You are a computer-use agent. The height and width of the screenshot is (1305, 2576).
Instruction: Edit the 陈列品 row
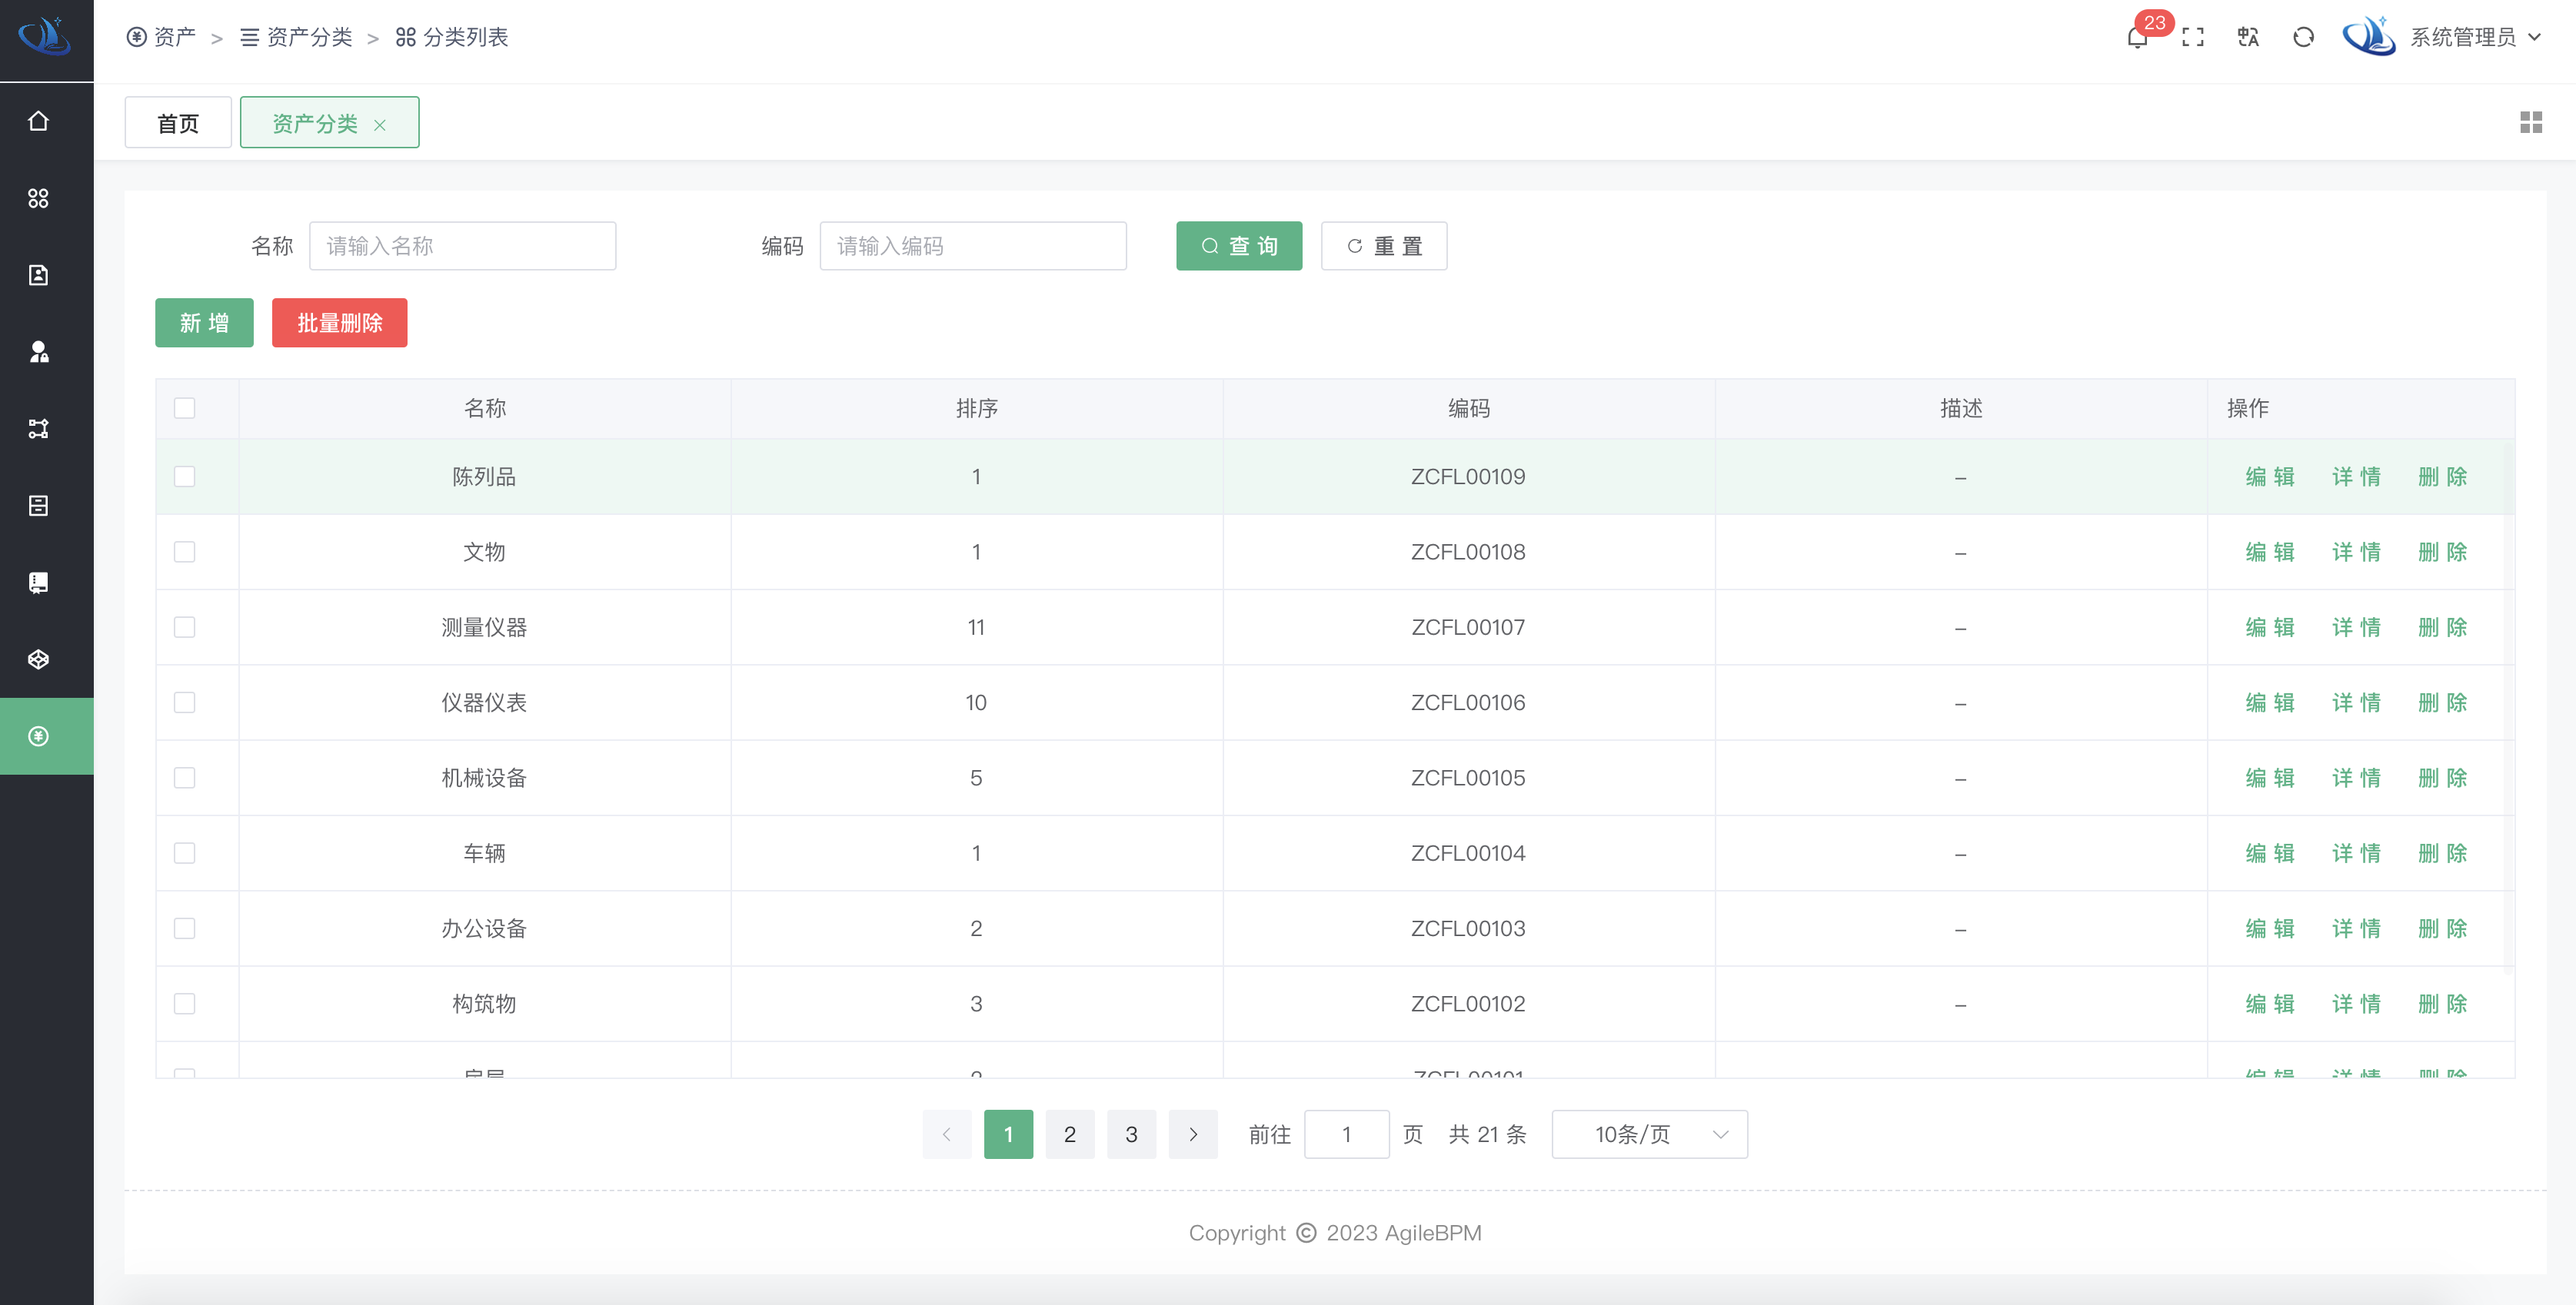pos(2270,477)
